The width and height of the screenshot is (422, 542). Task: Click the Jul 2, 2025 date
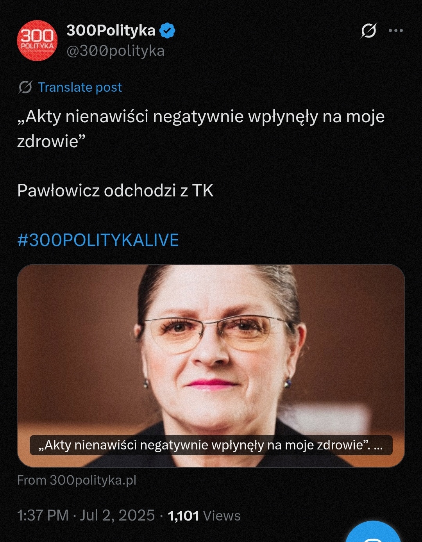point(117,515)
